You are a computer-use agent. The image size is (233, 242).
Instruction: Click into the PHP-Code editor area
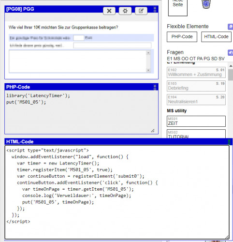81,112
